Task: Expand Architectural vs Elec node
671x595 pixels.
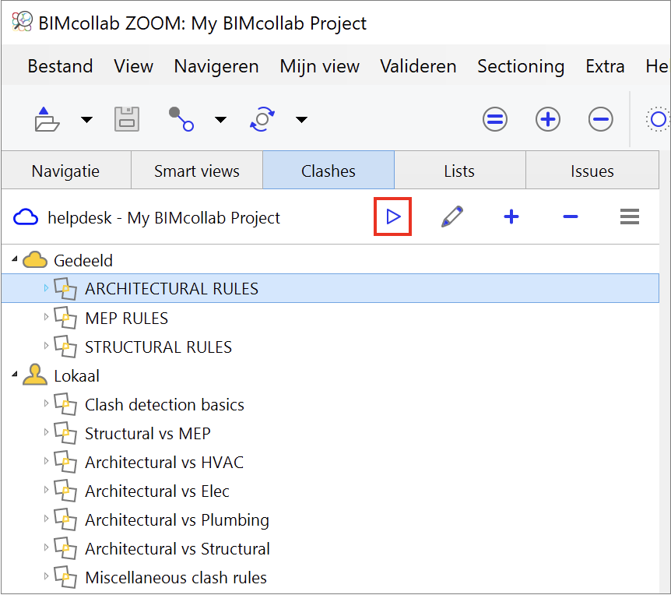Action: 46,490
